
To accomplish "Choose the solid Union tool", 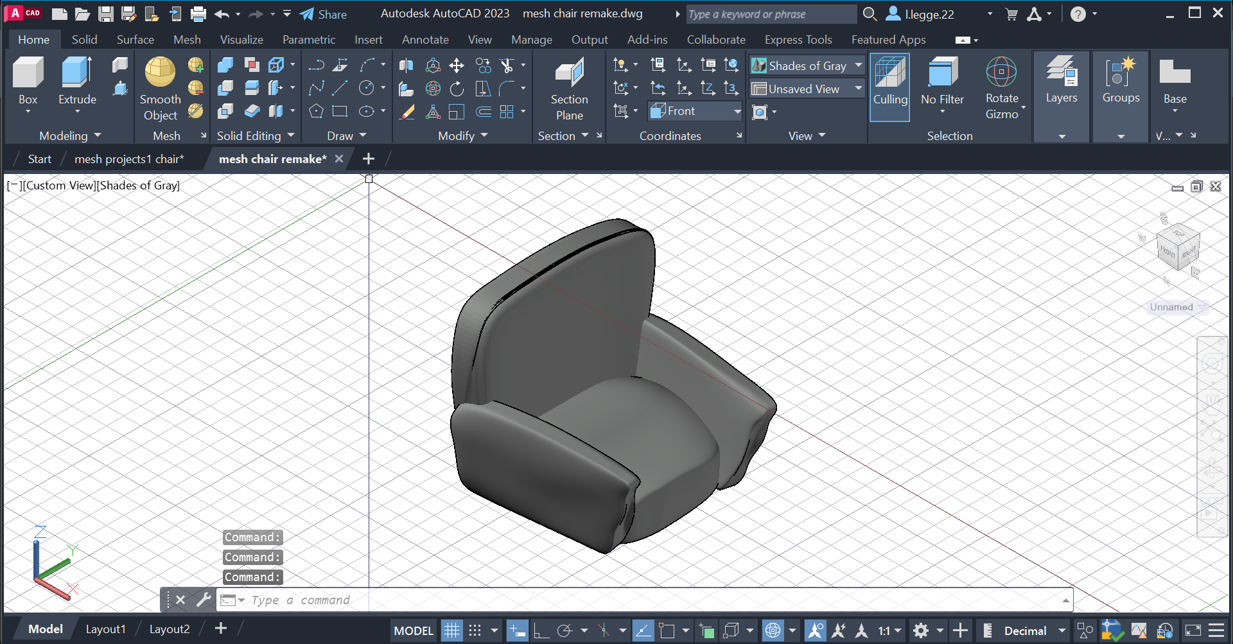I will pos(225,65).
